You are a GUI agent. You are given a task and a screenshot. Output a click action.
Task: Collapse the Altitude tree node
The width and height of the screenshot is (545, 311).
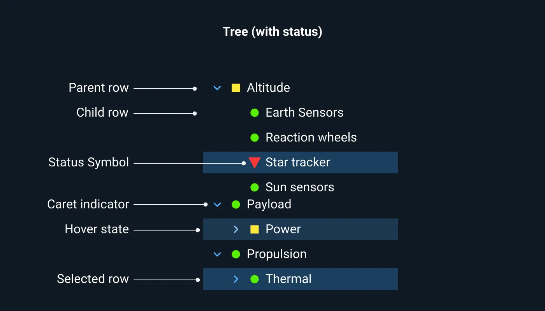(217, 88)
